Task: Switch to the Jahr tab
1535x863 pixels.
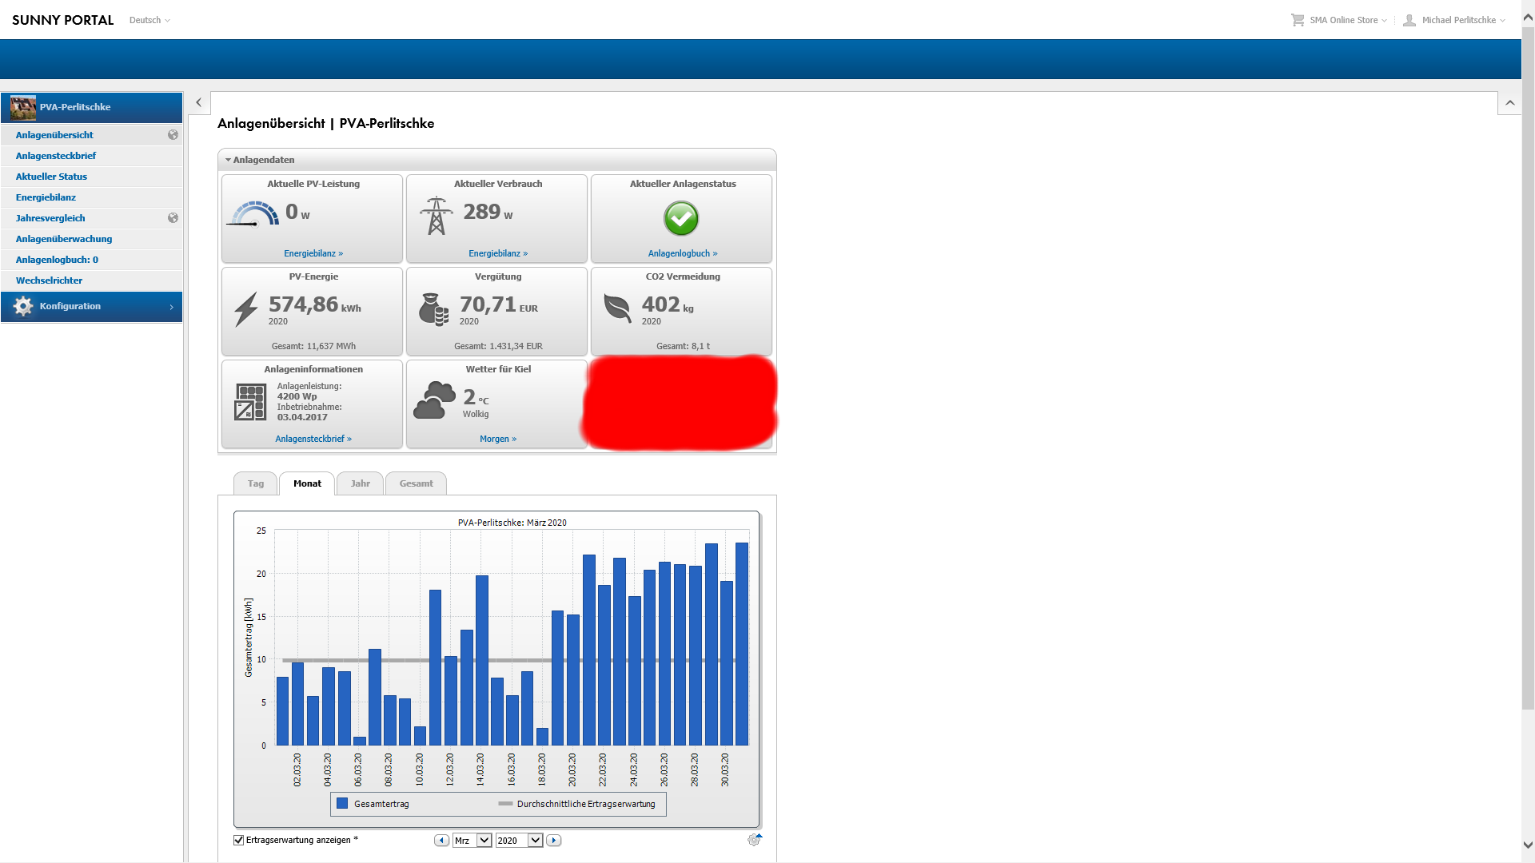Action: point(360,483)
